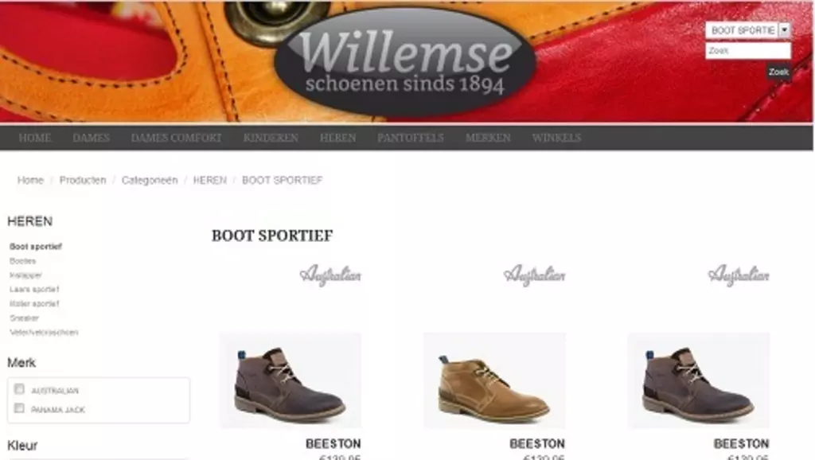Click the third product's Australian brand logo
The height and width of the screenshot is (460, 815).
[x=739, y=275]
